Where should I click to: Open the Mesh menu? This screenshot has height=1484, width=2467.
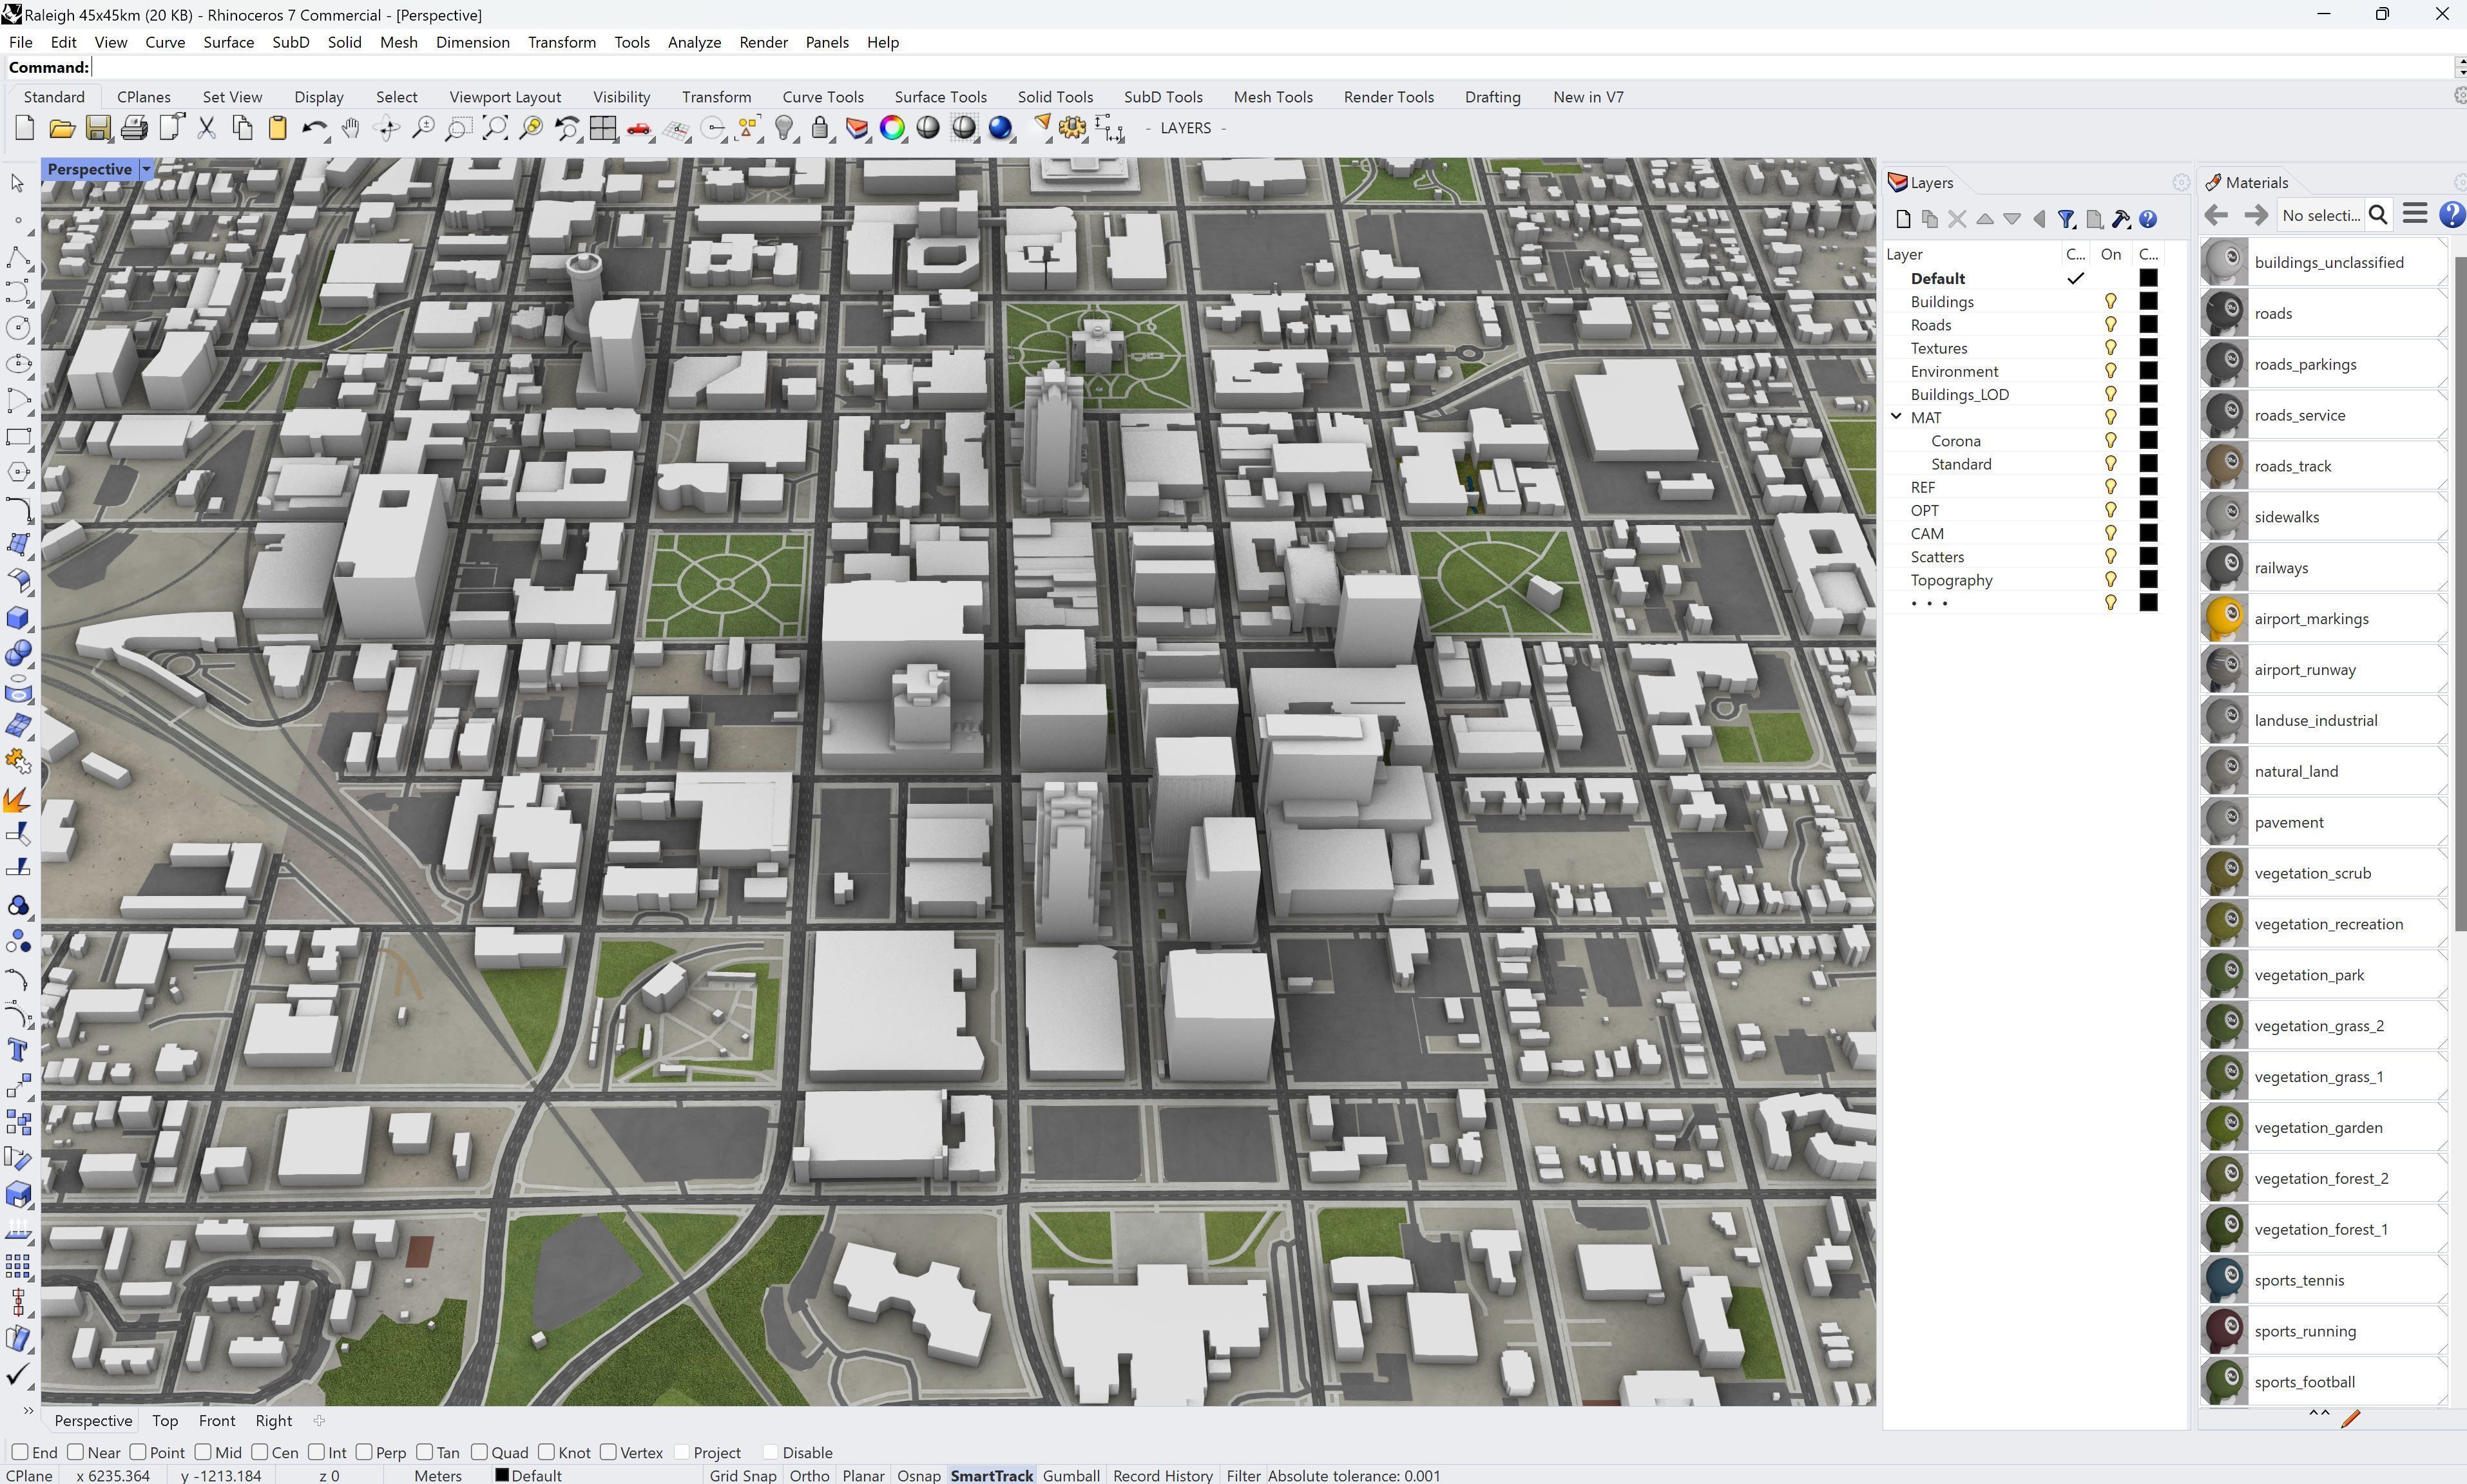click(398, 42)
